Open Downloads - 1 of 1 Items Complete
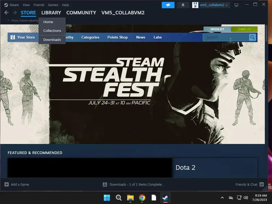The height and width of the screenshot is (204, 272). 136,184
